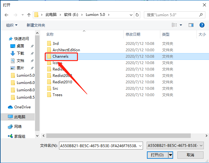Open help with question mark icon
The width and height of the screenshot is (209, 163).
coord(202,25)
